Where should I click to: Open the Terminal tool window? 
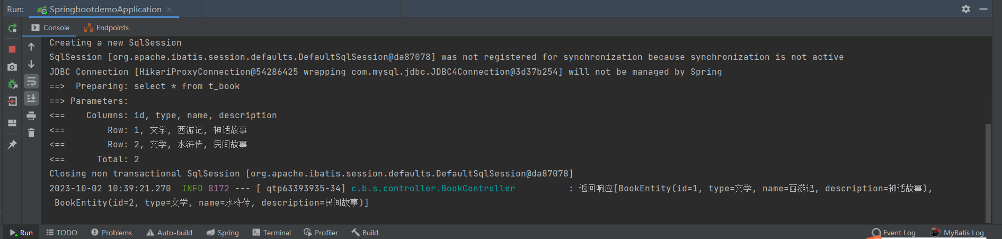(272, 233)
